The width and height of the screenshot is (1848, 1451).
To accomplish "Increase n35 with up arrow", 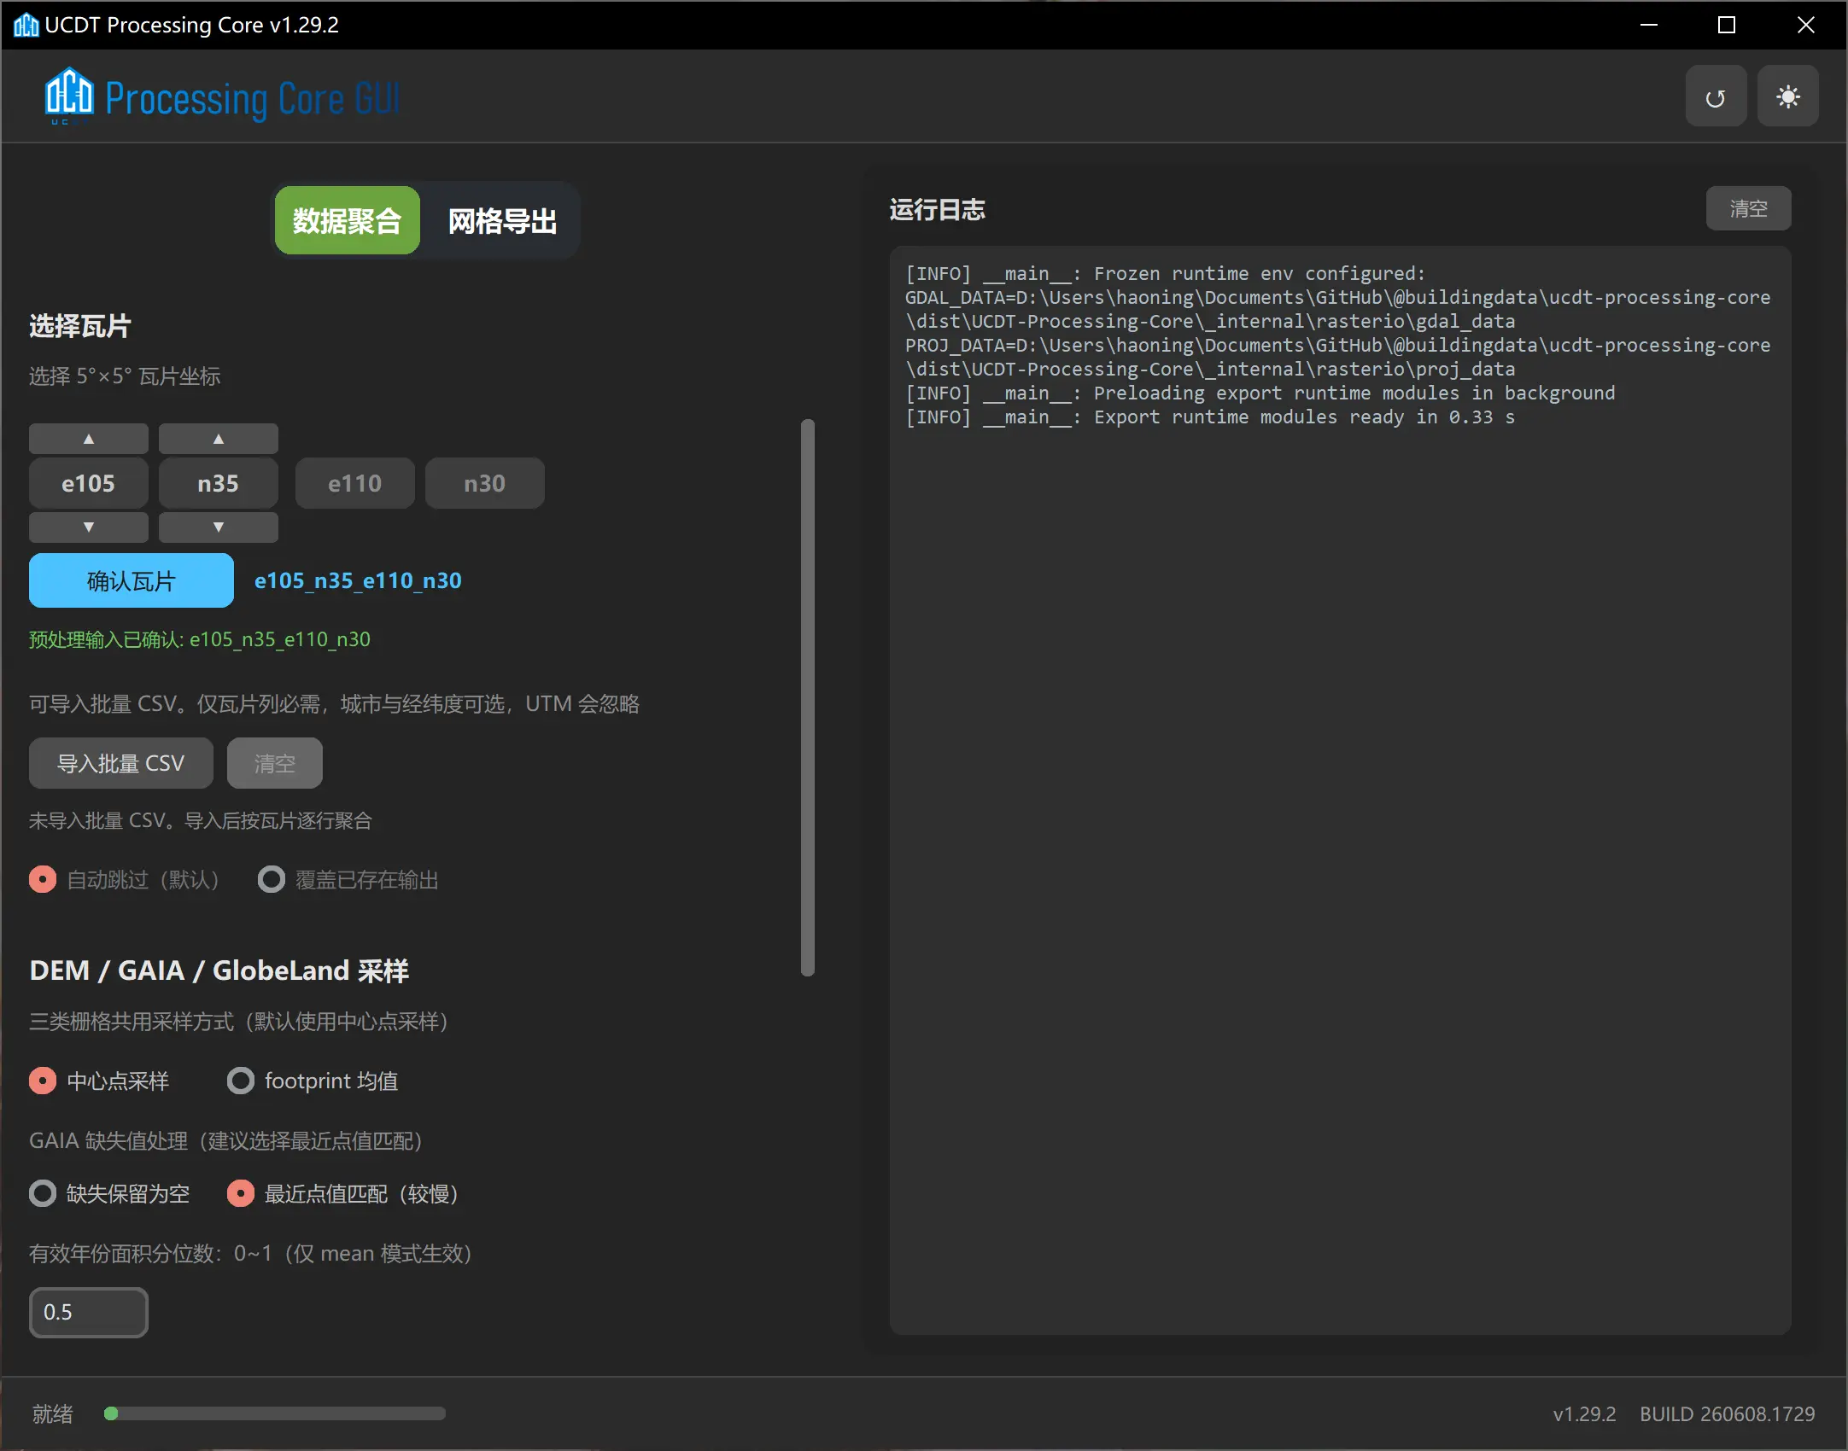I will coord(219,439).
